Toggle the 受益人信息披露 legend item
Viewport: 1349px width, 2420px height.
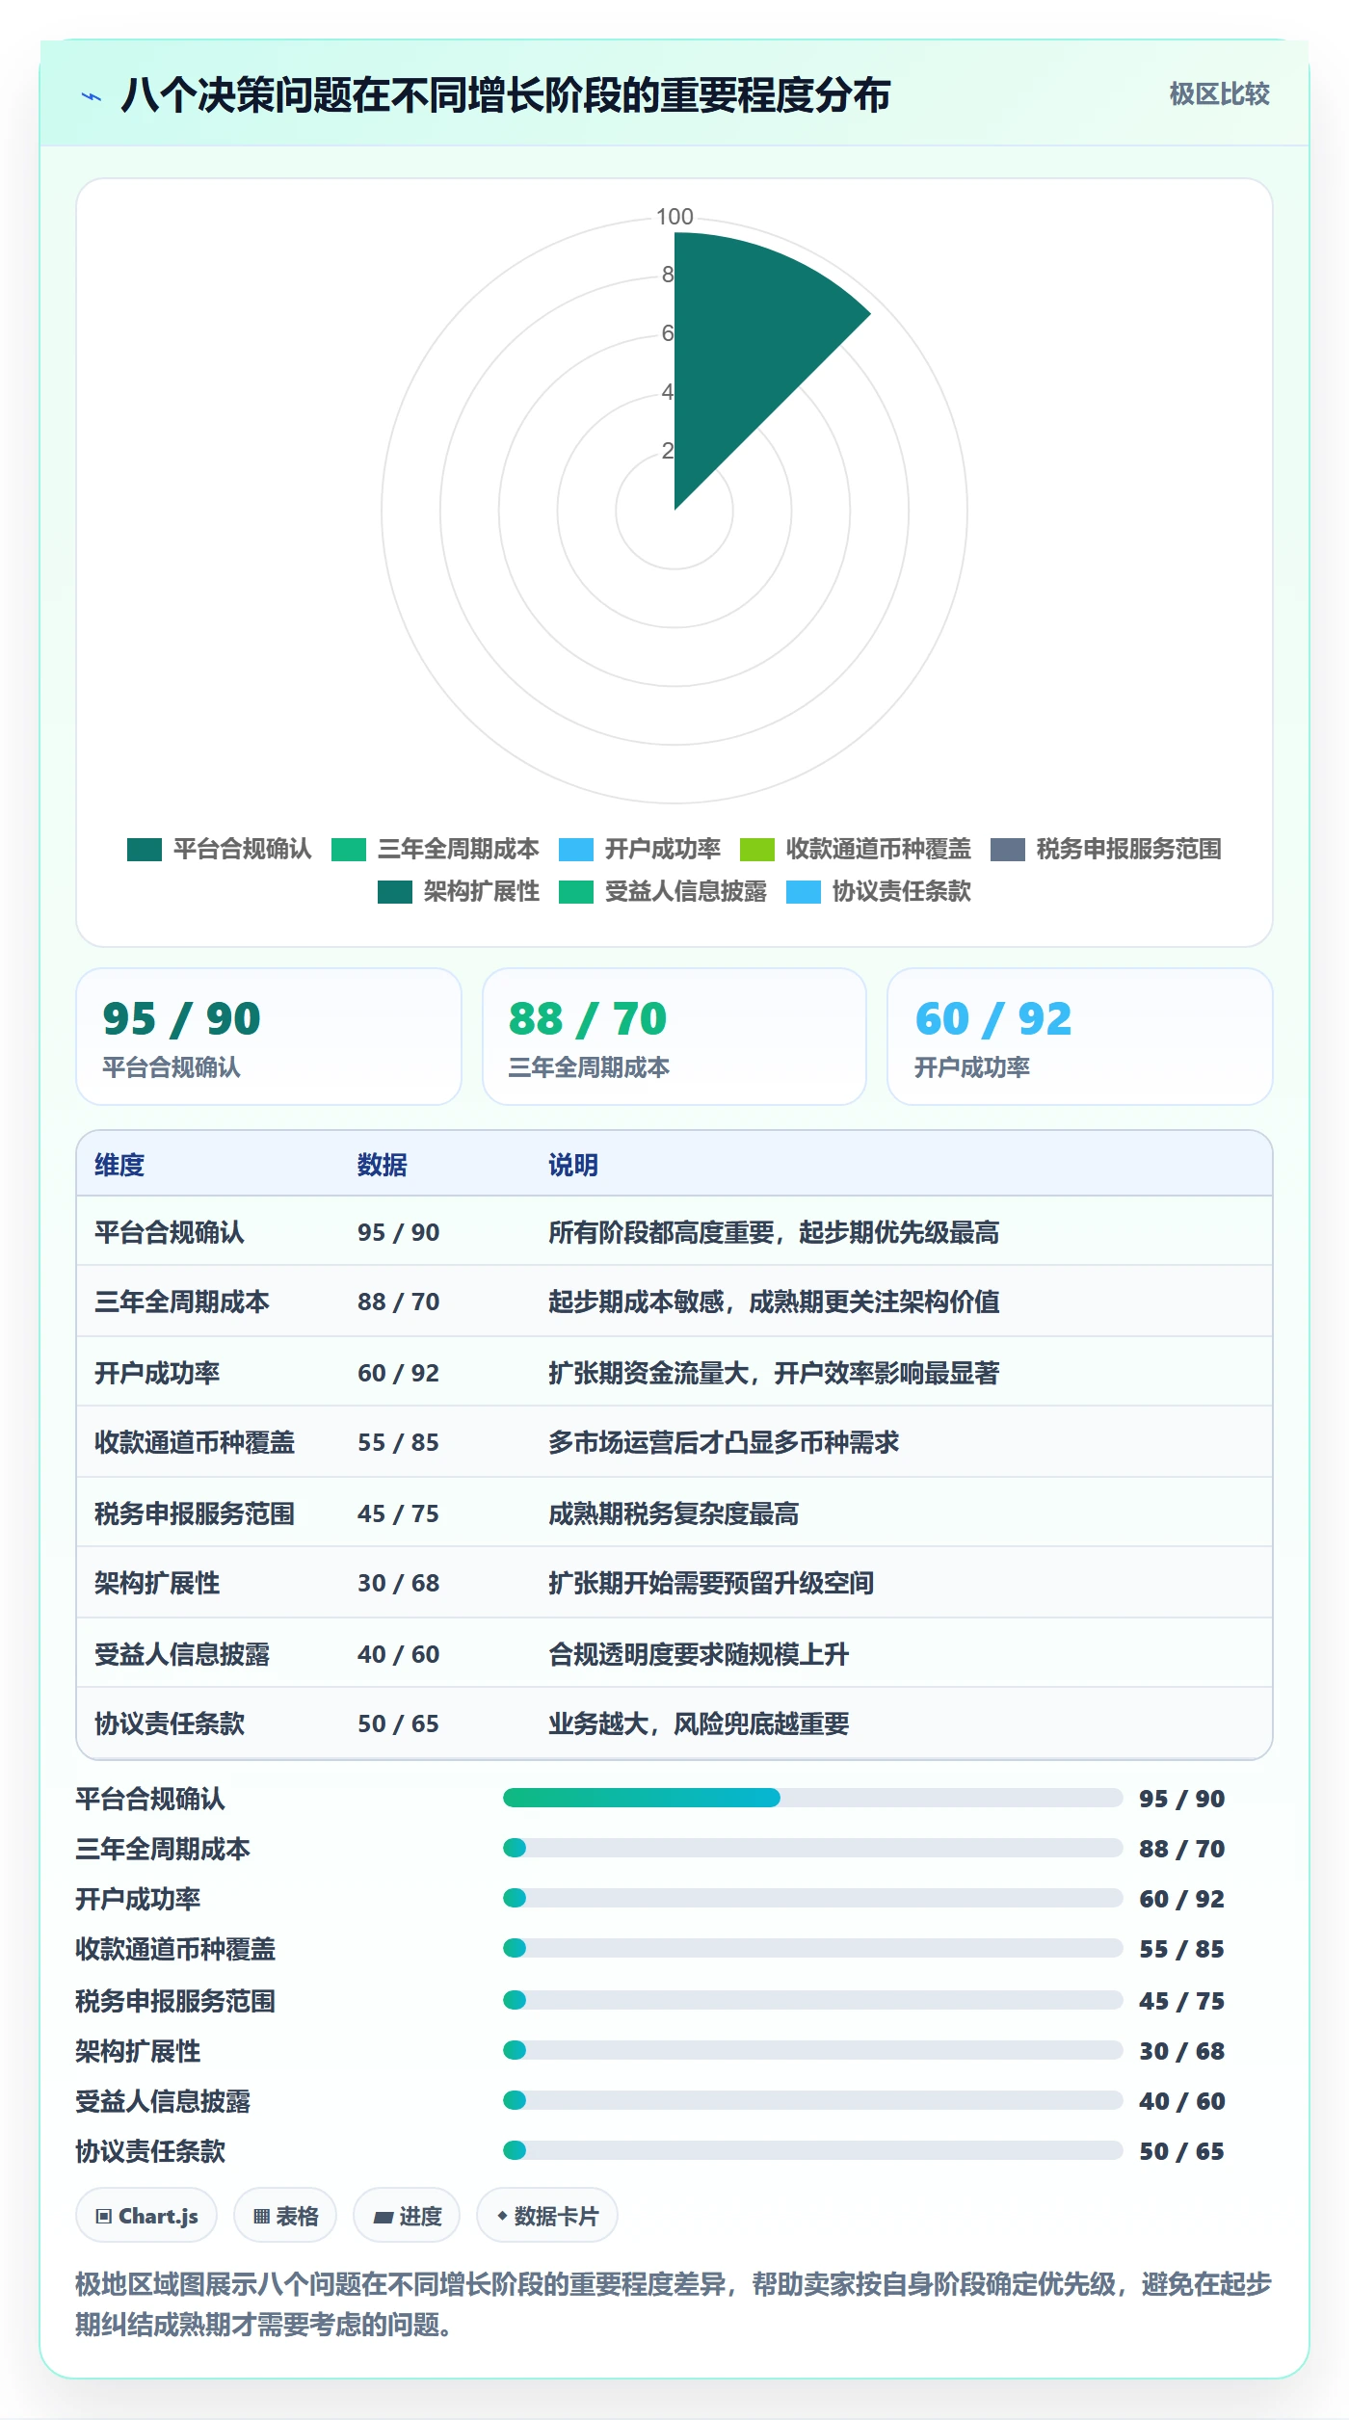click(x=663, y=891)
